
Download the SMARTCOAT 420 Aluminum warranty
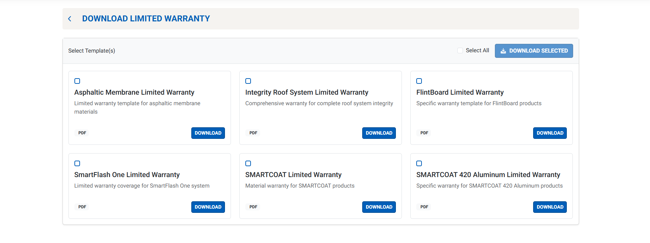click(x=550, y=207)
